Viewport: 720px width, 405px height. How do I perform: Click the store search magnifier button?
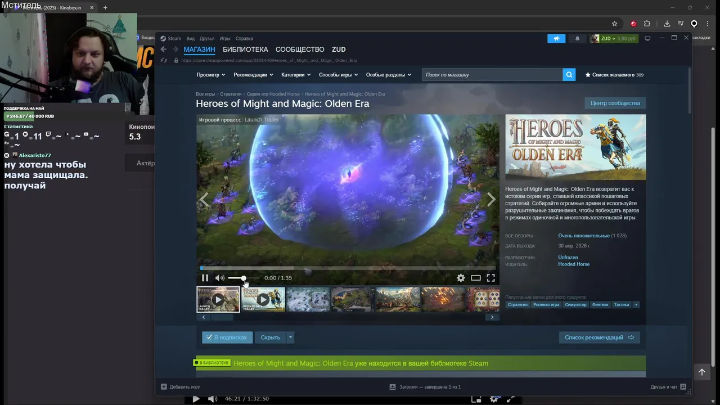pos(569,75)
